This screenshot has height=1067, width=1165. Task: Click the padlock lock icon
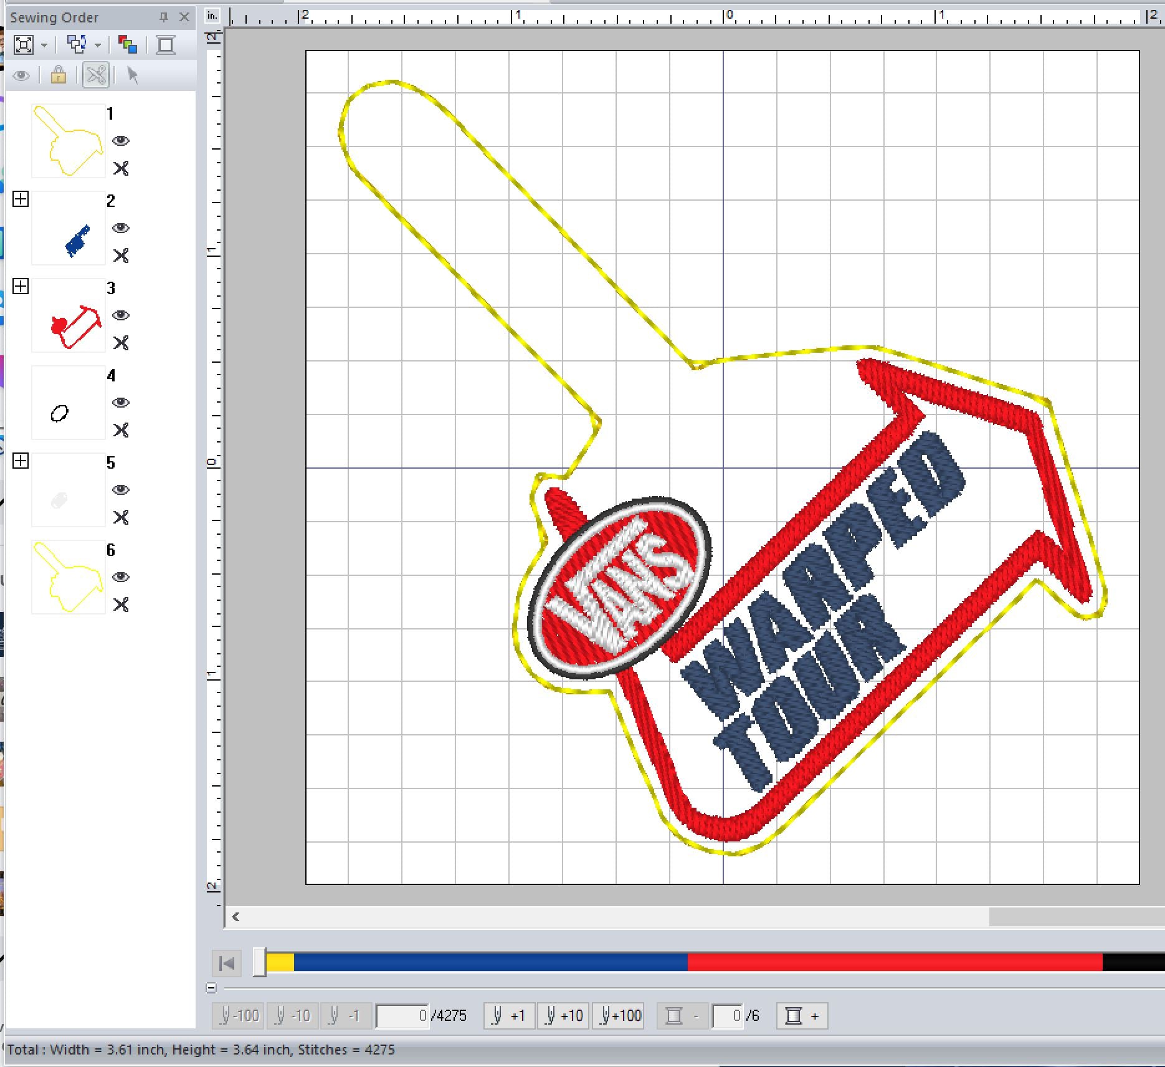(x=59, y=75)
